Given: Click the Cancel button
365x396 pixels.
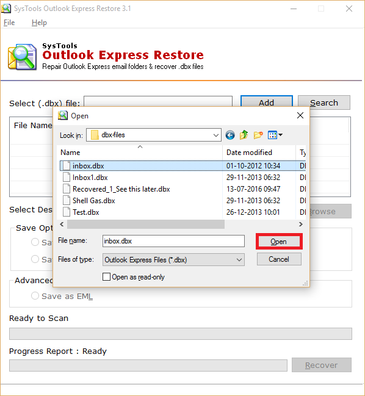Looking at the screenshot, I should (279, 259).
